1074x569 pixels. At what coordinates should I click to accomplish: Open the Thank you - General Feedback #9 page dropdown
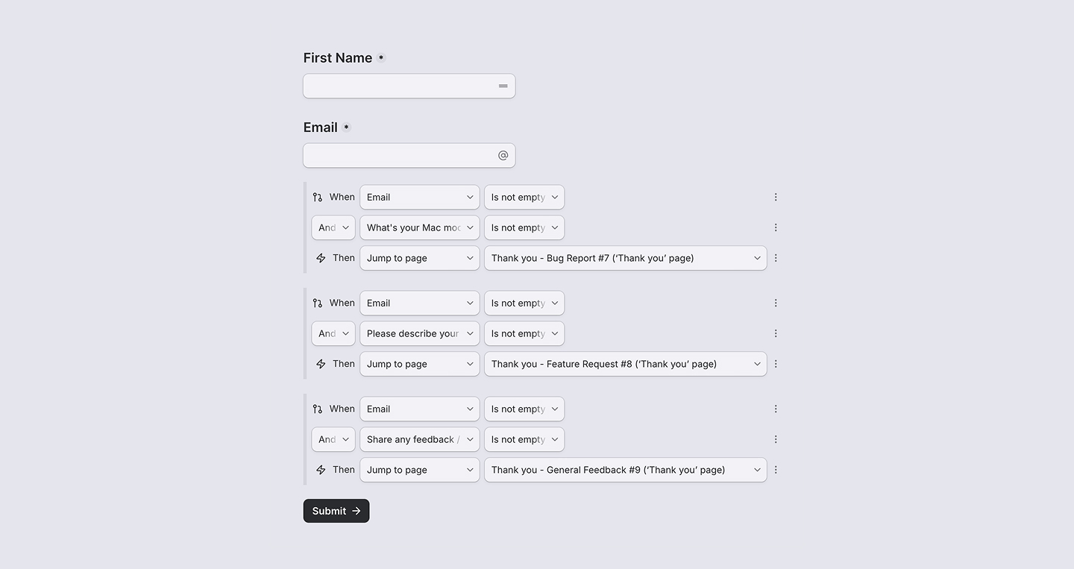coord(625,469)
